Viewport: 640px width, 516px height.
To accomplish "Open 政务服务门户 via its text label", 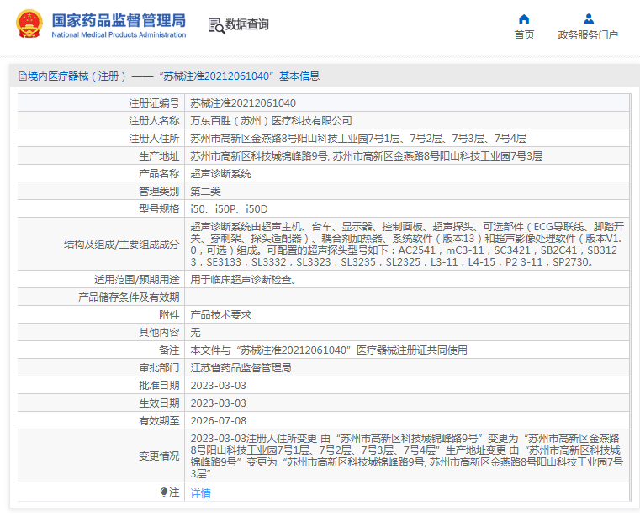I will (588, 34).
